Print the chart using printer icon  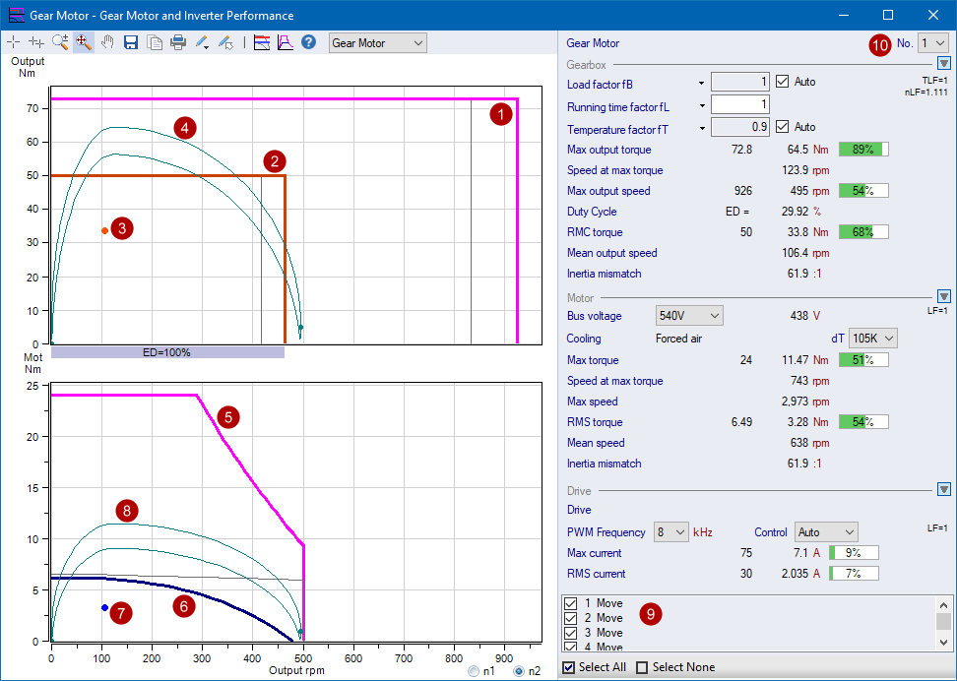pos(178,42)
